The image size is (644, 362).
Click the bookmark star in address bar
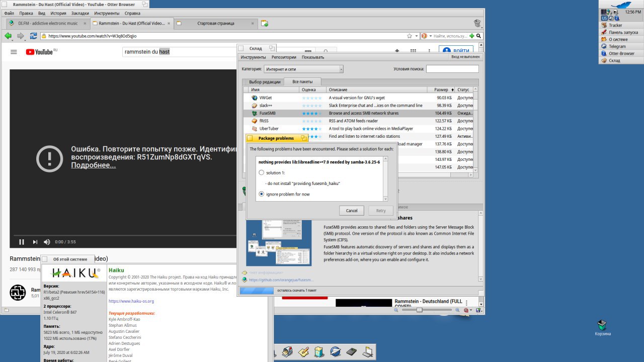[x=410, y=36]
